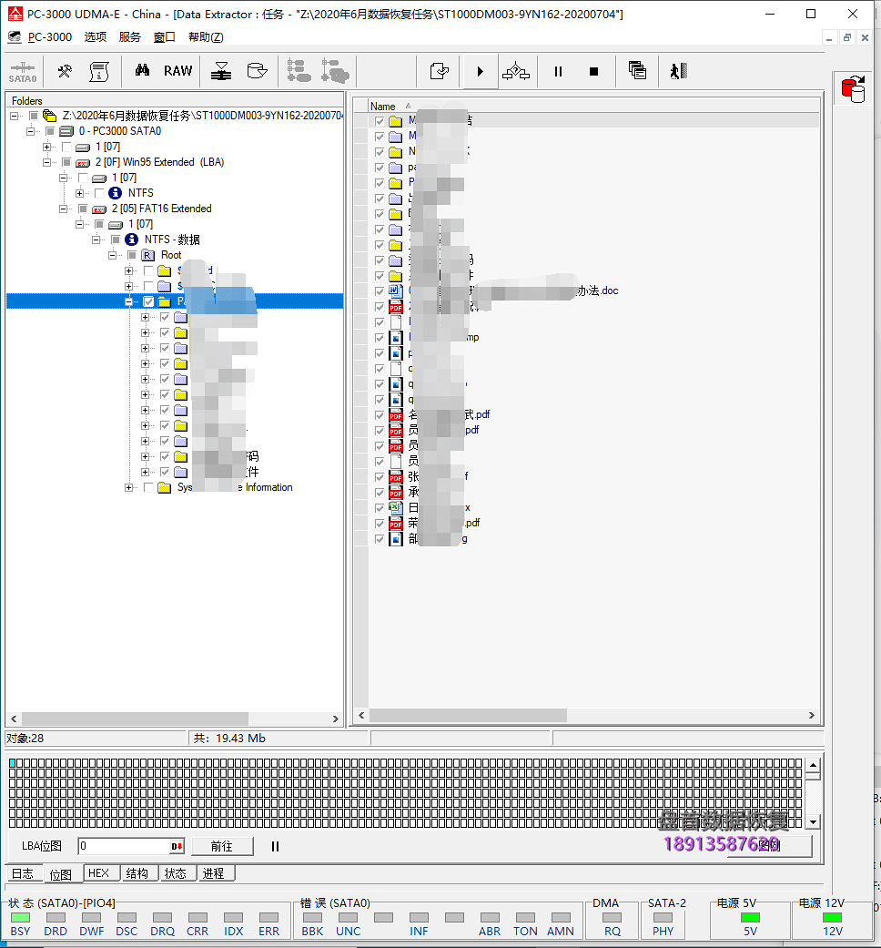Click the stacked windows toolbar icon
This screenshot has width=881, height=948.
[x=637, y=71]
